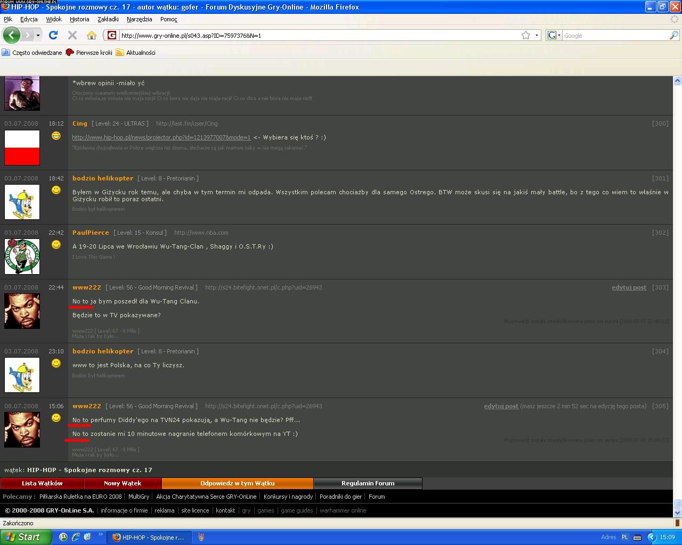Click the Stop loading X icon
This screenshot has height=545, width=682.
click(72, 36)
